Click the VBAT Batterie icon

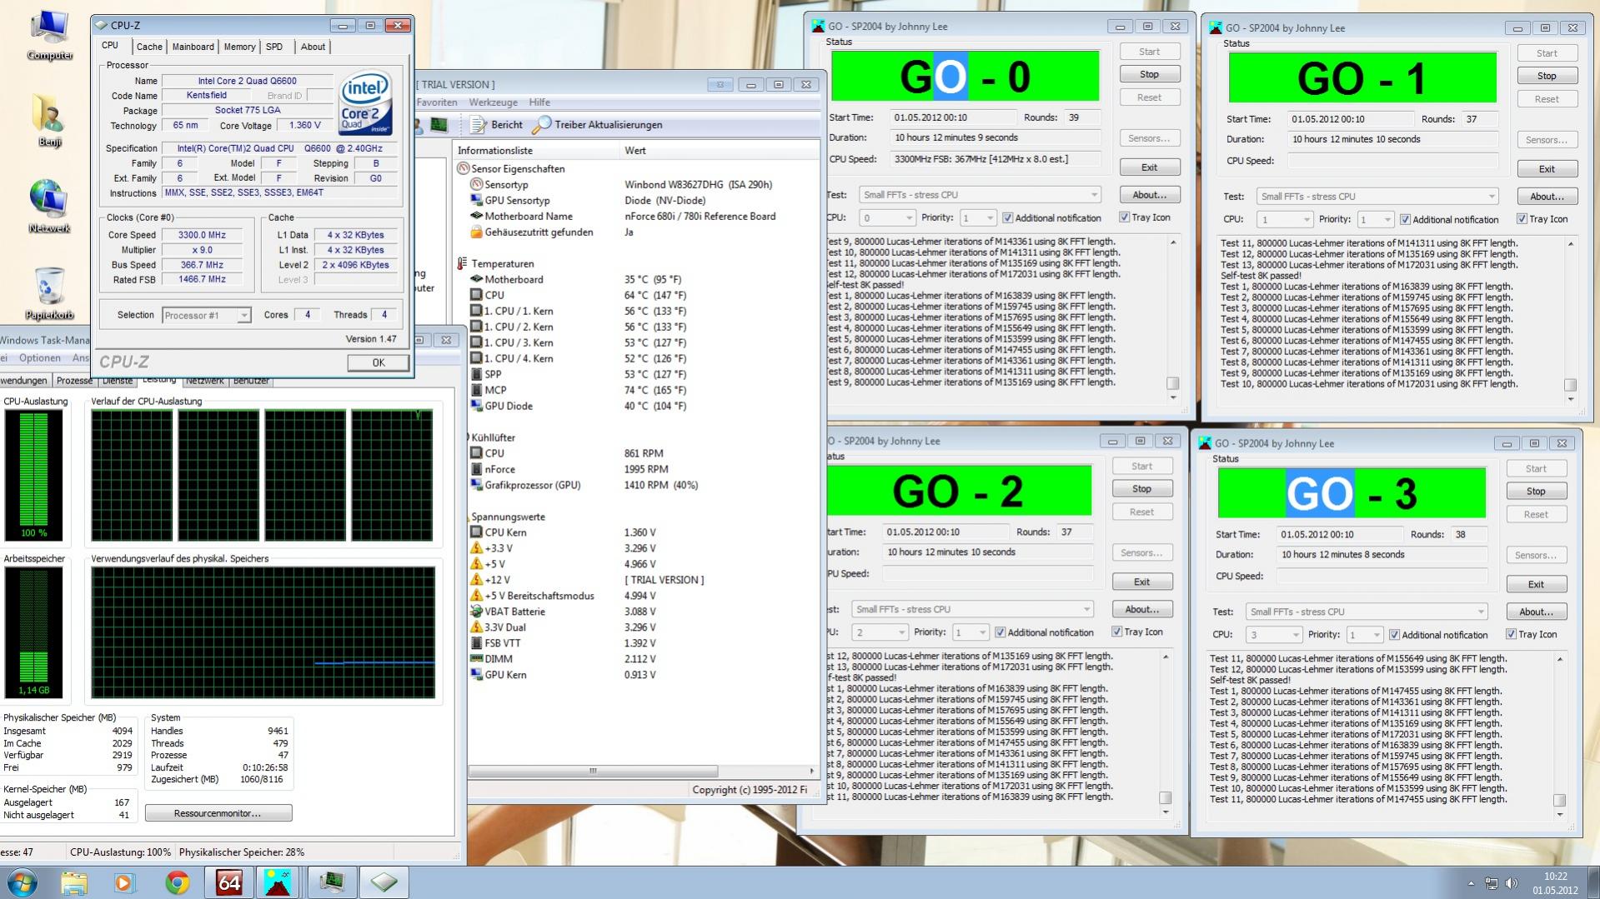[x=476, y=612]
